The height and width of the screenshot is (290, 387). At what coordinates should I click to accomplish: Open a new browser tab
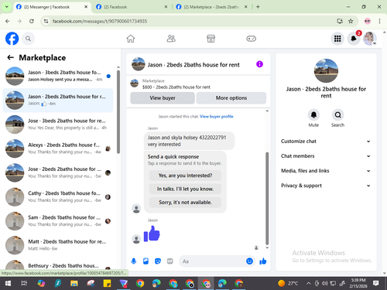click(x=258, y=7)
